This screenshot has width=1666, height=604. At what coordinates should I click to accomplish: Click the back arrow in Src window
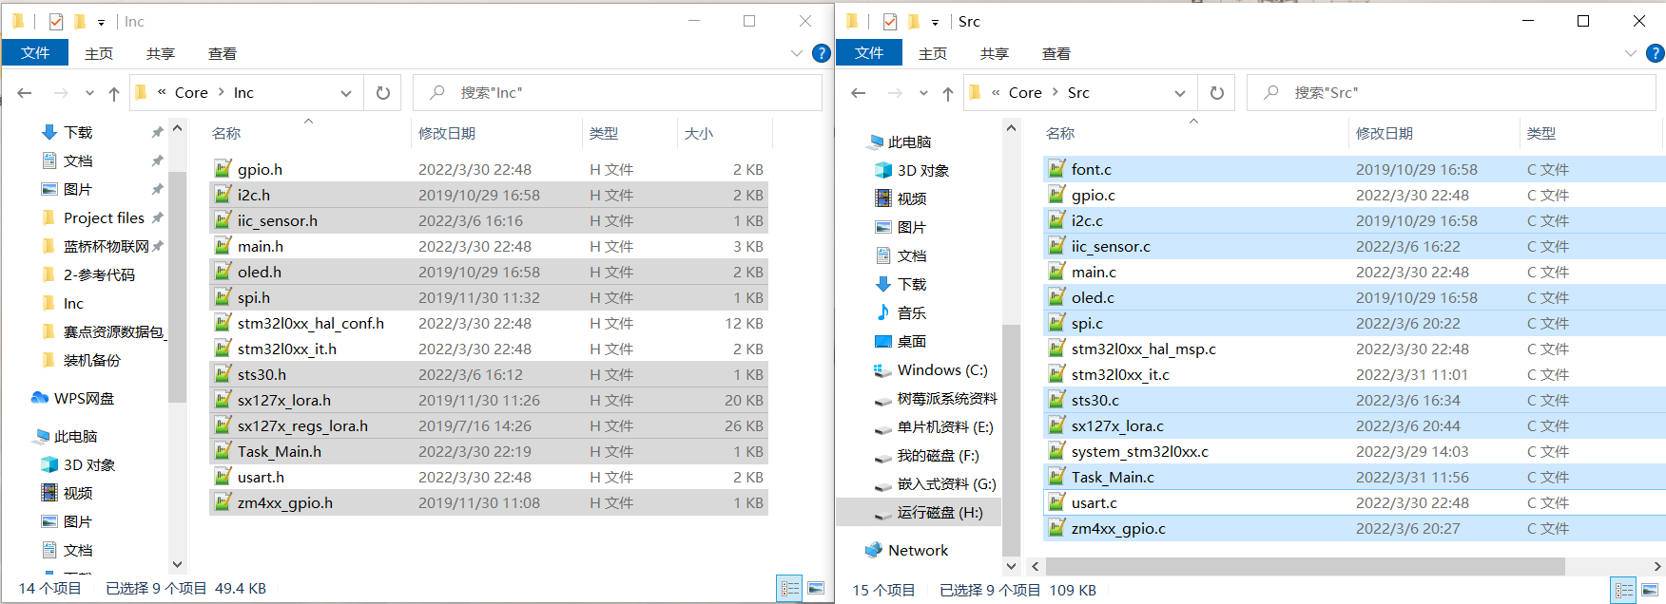[859, 93]
